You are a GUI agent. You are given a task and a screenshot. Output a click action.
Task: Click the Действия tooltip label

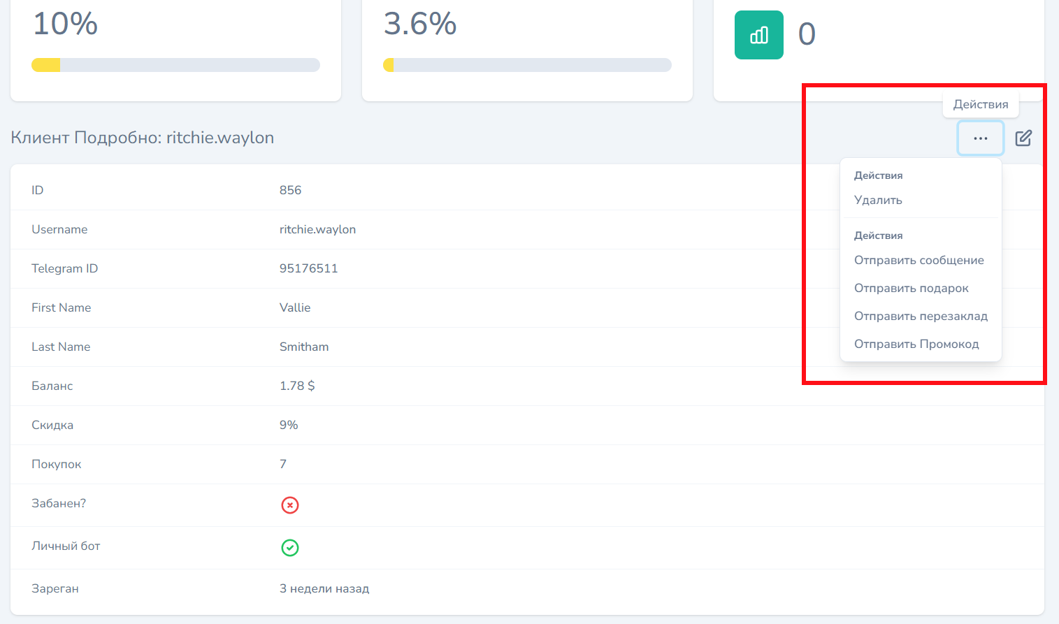click(981, 104)
